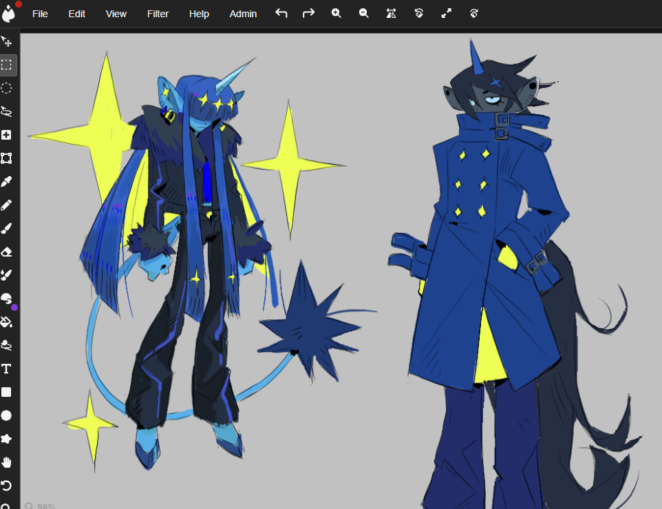Open the Filter menu

click(158, 14)
